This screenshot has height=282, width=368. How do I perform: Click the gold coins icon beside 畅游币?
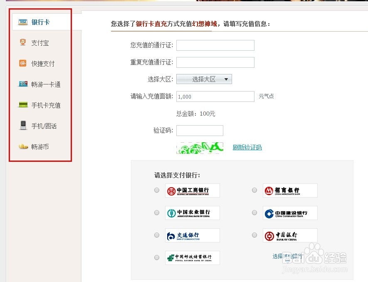pos(23,146)
